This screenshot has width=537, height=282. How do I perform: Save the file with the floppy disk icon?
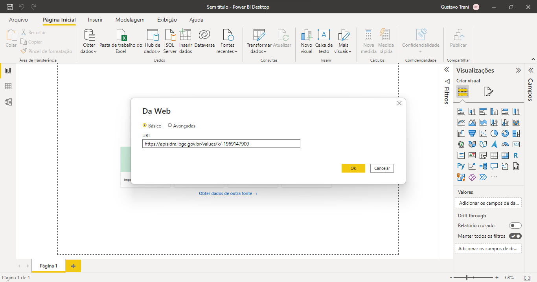[10, 7]
